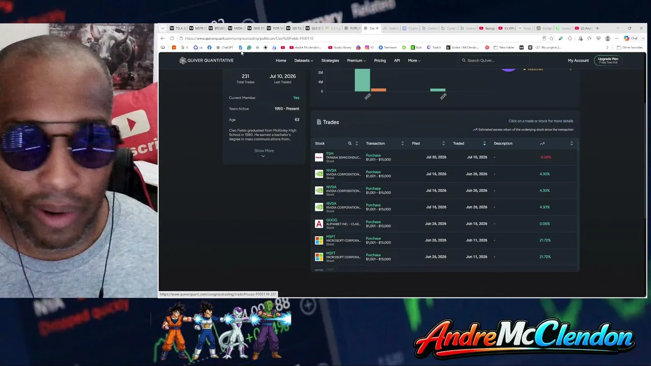Click the Description column header

[503, 143]
